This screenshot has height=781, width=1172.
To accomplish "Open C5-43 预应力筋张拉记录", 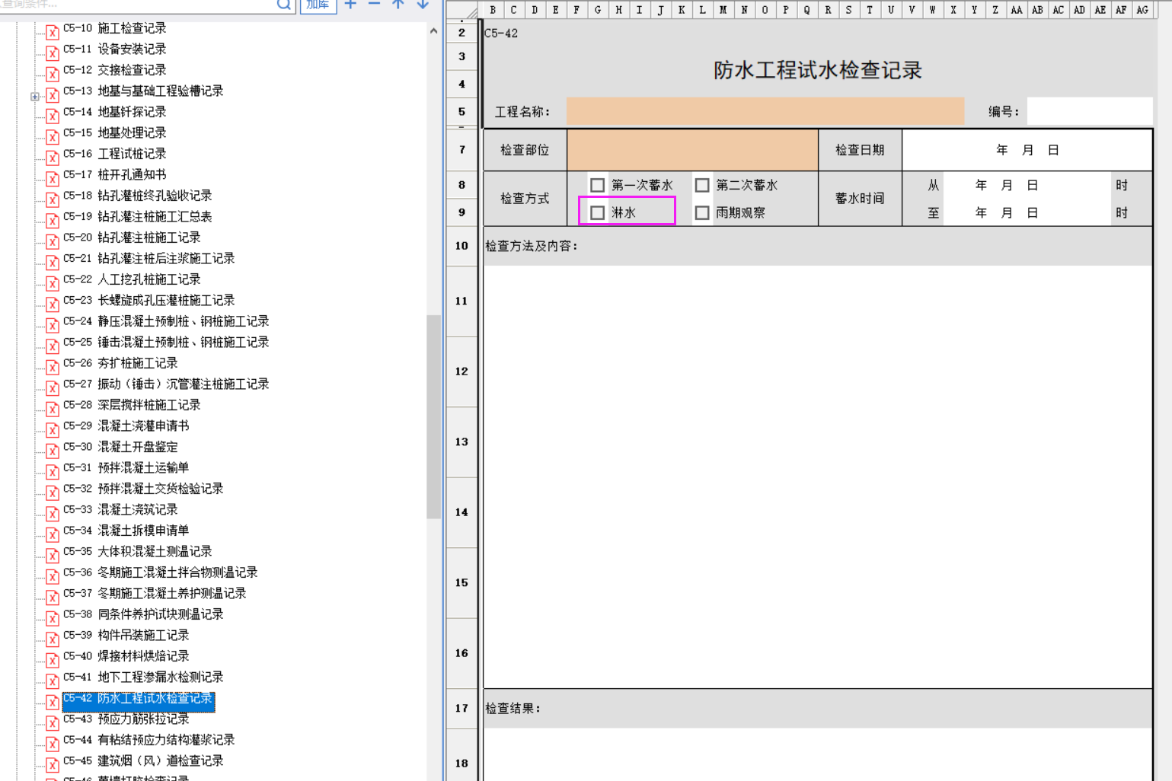I will [x=126, y=719].
